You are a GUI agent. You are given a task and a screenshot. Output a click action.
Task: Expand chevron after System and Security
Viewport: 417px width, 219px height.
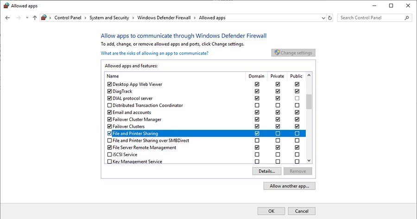coord(133,18)
